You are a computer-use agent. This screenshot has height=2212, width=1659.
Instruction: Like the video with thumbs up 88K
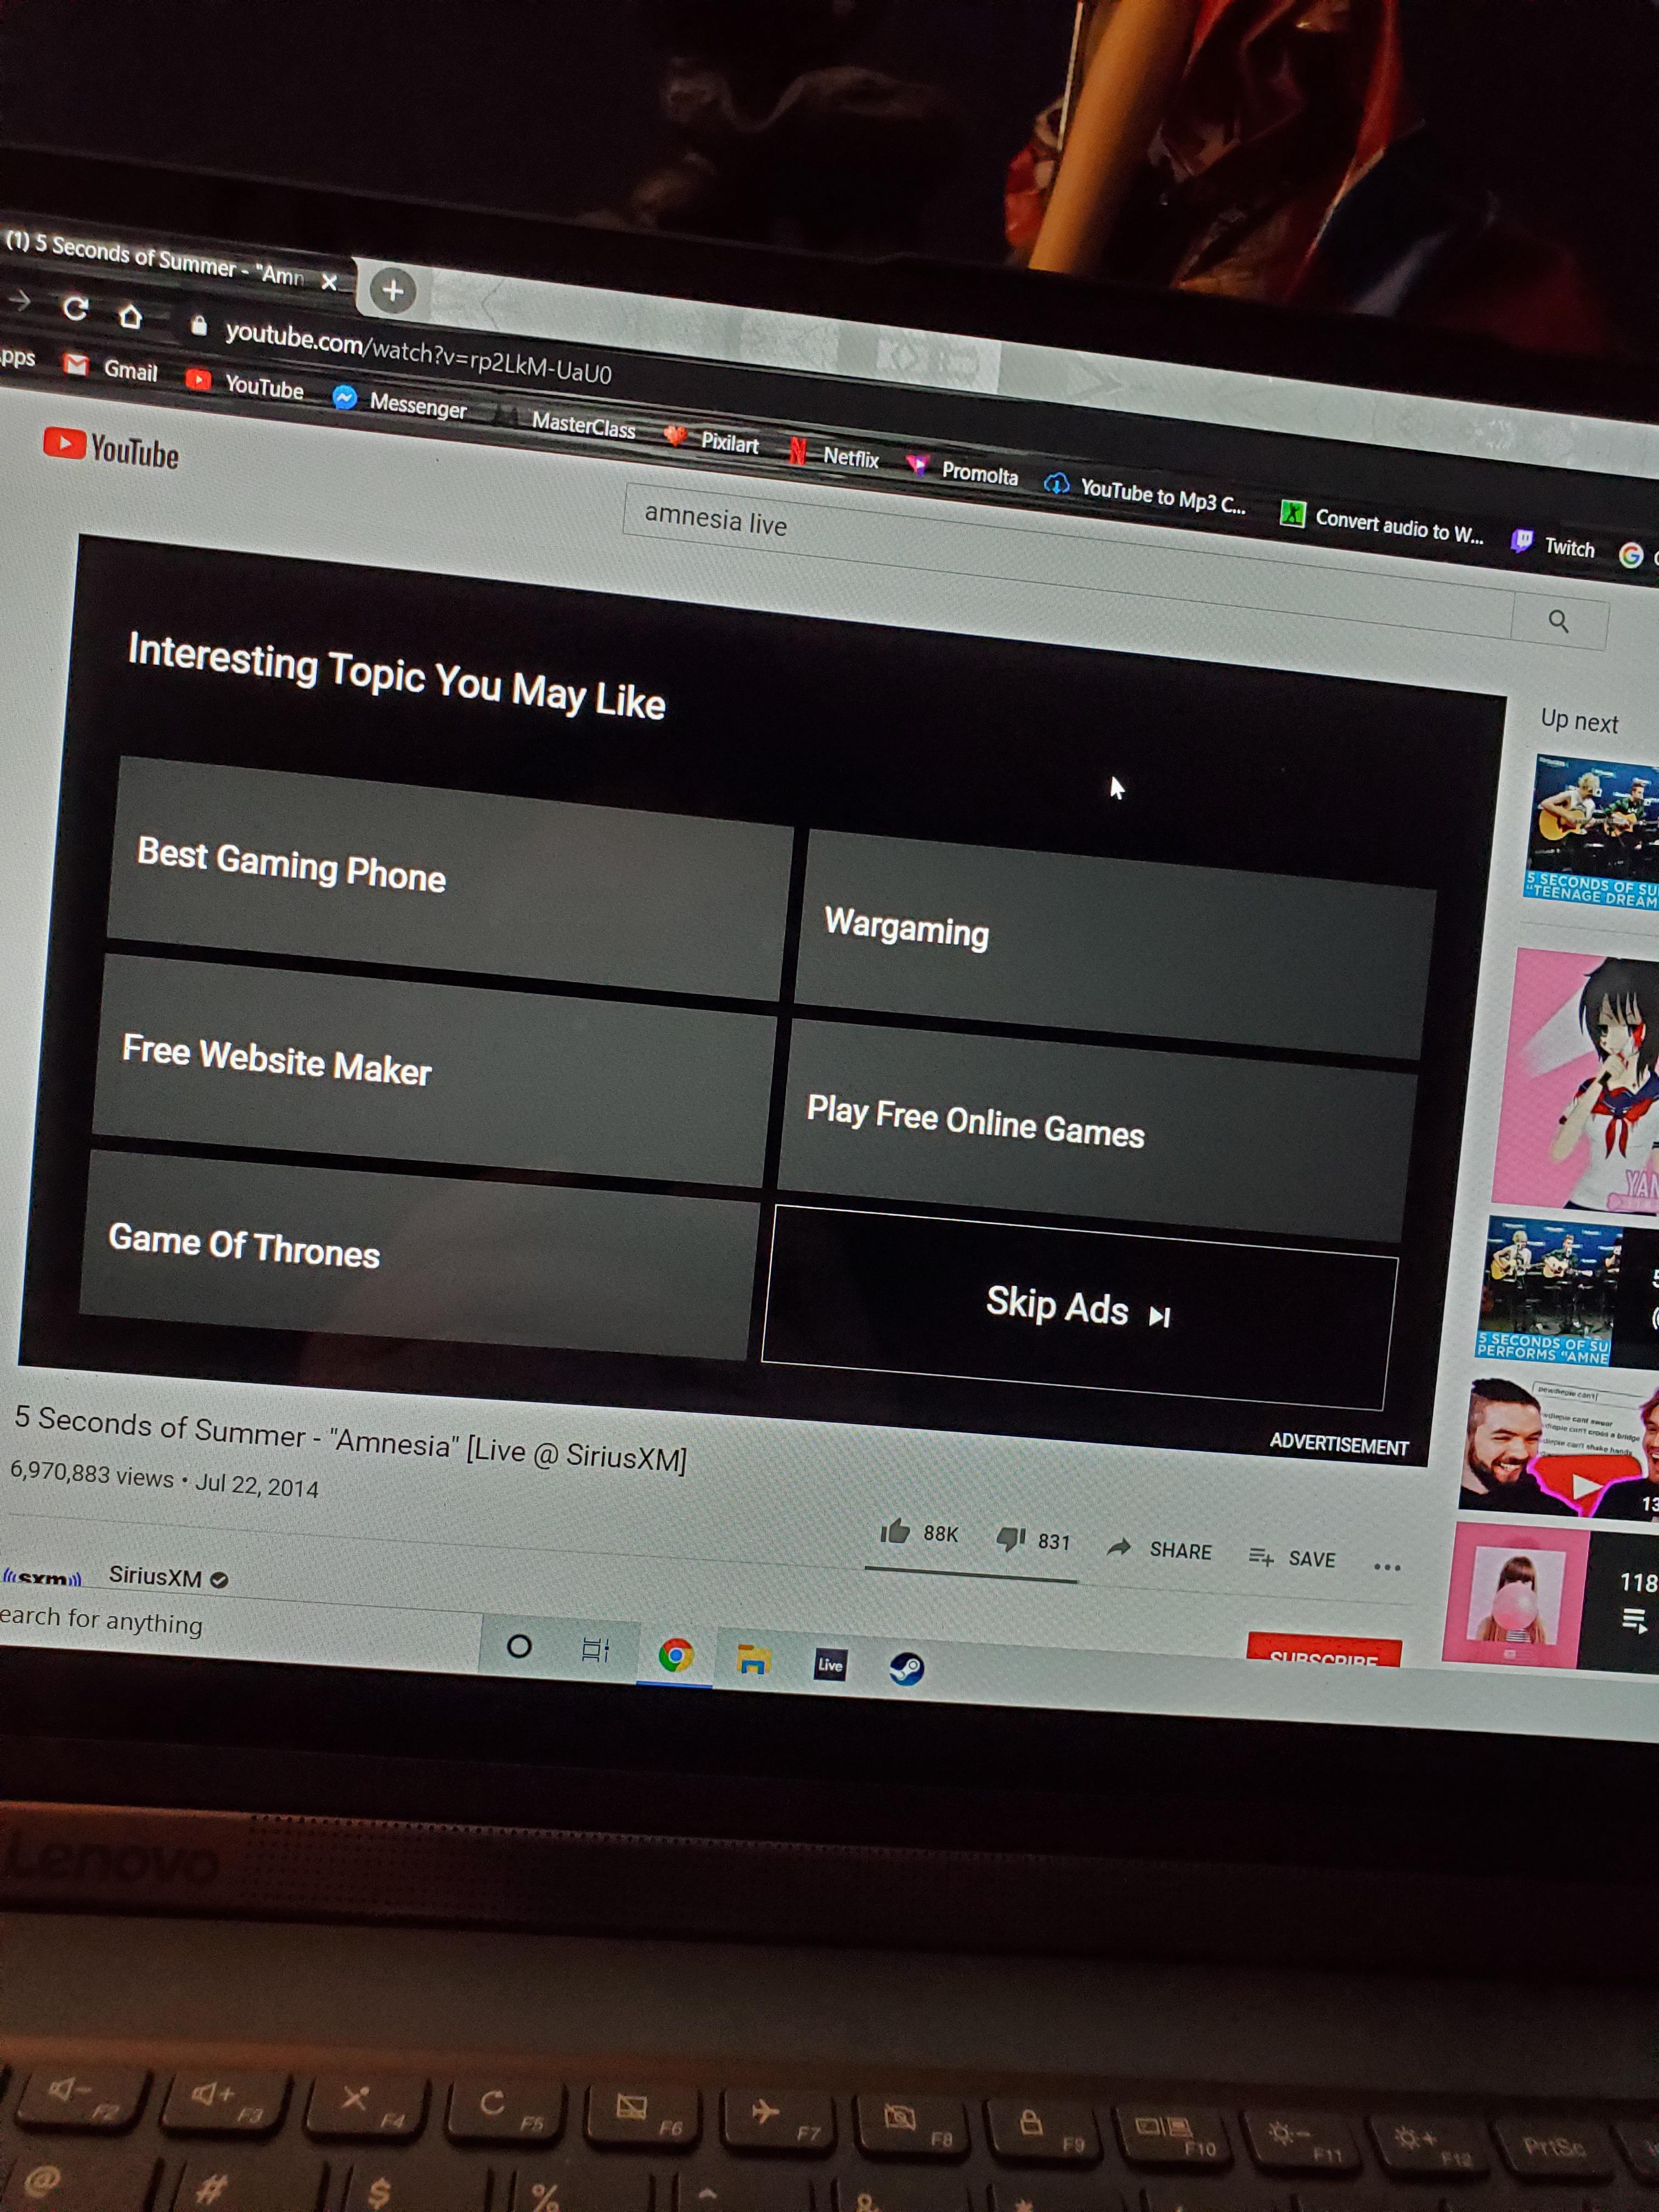(x=919, y=1532)
